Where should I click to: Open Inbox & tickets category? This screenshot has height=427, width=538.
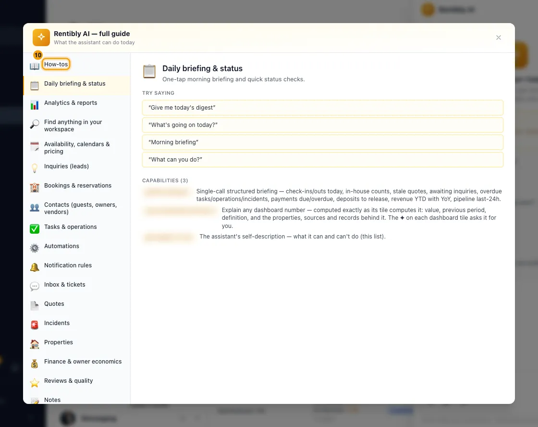click(77, 286)
